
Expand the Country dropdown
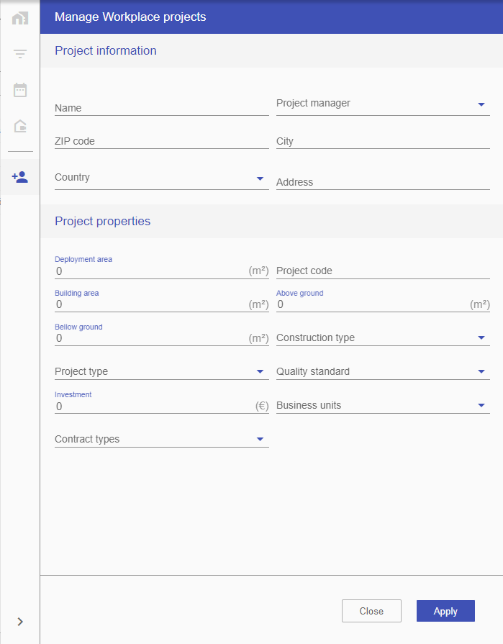point(161,178)
